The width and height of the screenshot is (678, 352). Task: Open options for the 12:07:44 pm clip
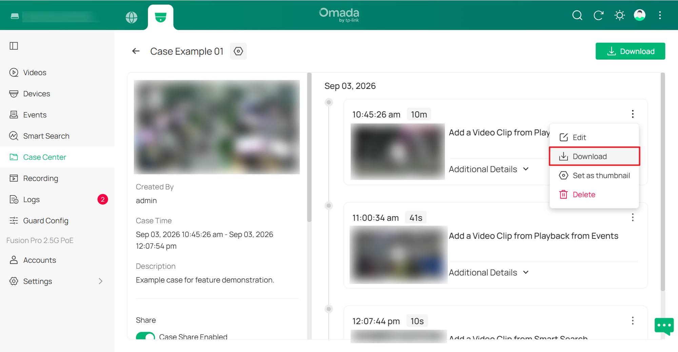coord(633,321)
